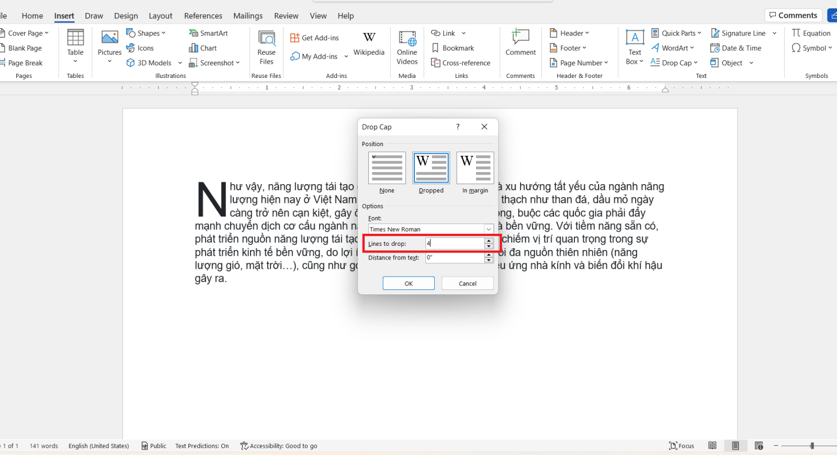The height and width of the screenshot is (455, 837).
Task: Open the Page Number dropdown
Action: [x=579, y=63]
